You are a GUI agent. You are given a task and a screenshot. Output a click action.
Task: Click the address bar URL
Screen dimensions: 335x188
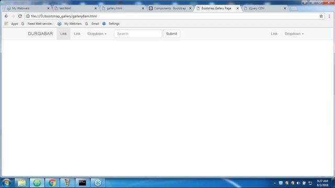64,16
